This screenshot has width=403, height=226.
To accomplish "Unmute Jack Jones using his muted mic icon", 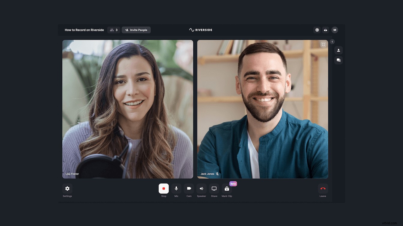I will (x=217, y=174).
